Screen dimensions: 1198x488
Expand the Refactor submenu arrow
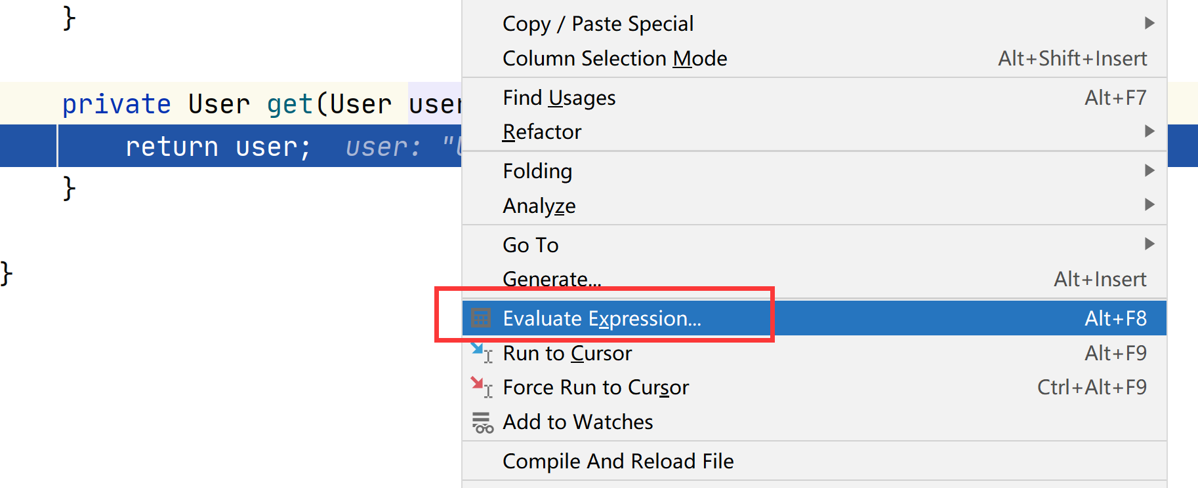pyautogui.click(x=1149, y=132)
